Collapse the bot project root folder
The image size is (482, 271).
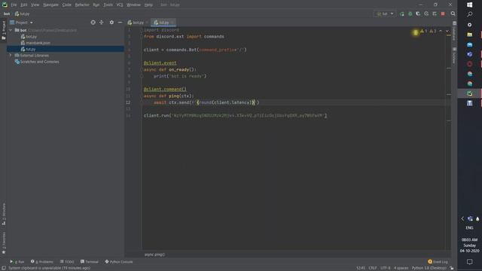(11, 30)
